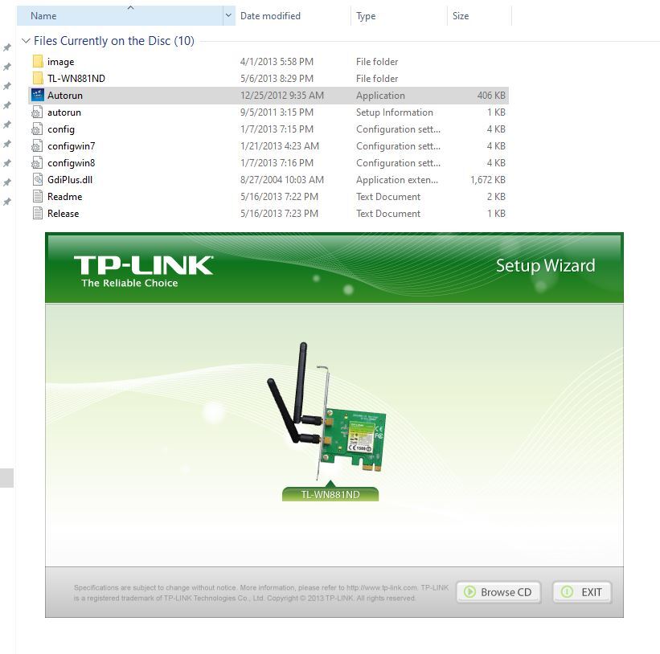
Task: Sort by the Date modified column header
Action: click(293, 15)
